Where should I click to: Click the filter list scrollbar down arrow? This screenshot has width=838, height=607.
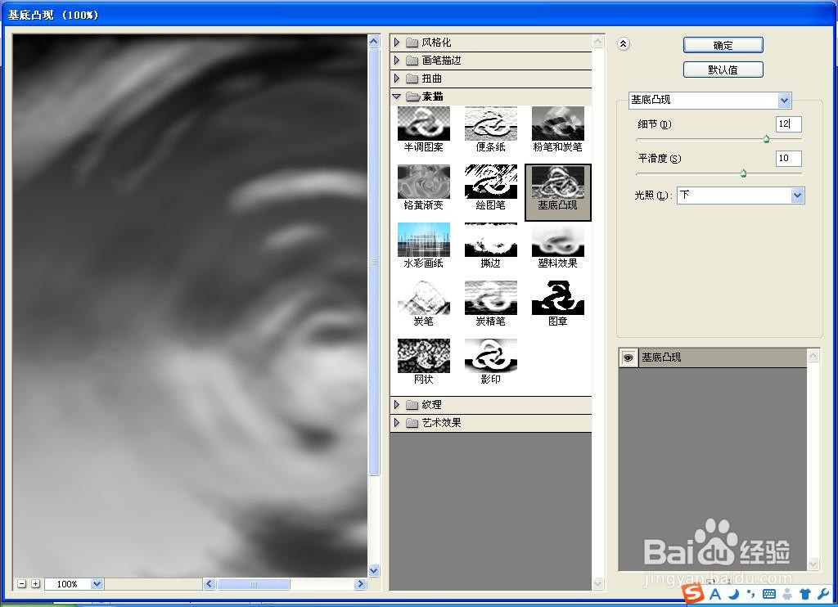[598, 583]
